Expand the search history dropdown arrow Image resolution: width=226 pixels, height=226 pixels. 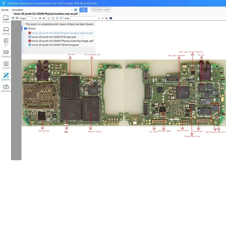[72, 10]
